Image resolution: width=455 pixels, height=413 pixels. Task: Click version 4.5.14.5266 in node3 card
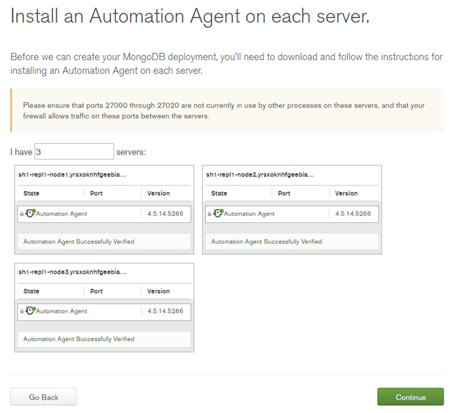point(165,311)
